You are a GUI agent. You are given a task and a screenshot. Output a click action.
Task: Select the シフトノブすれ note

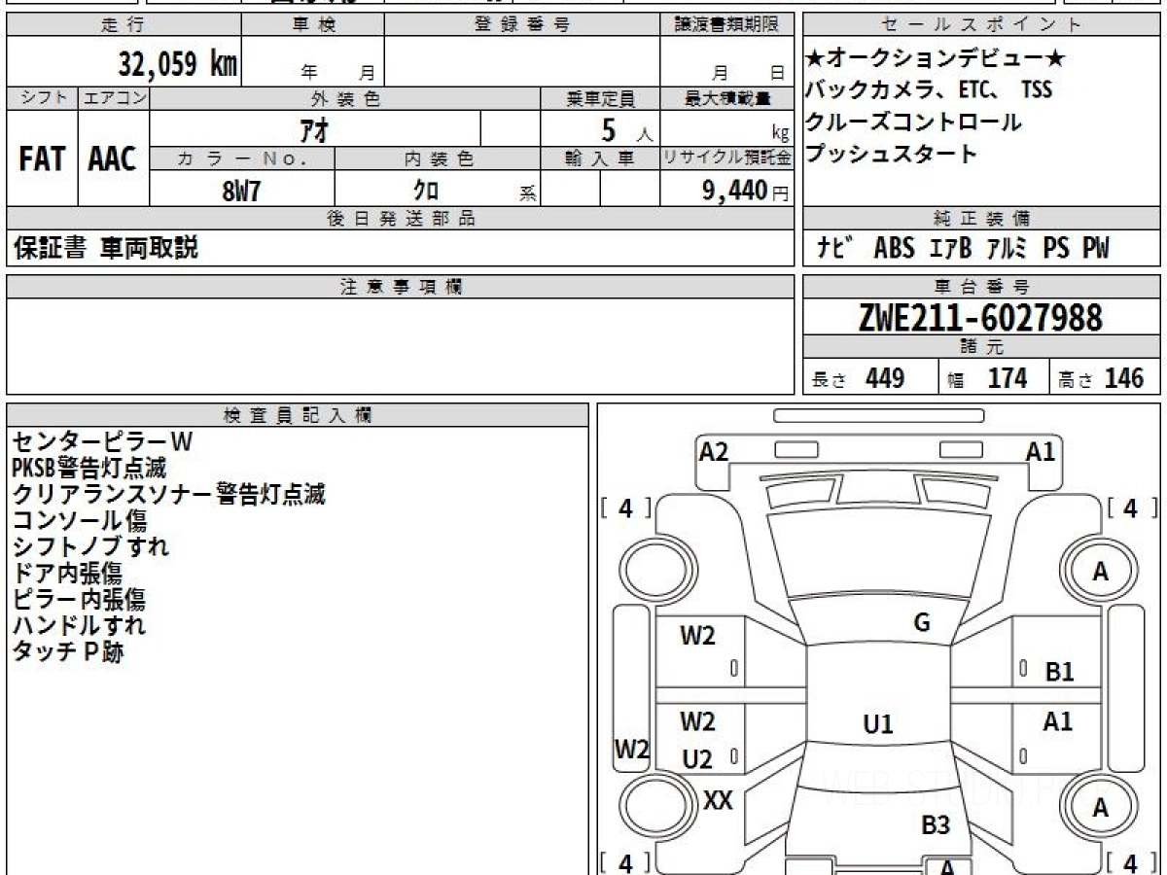pos(90,546)
